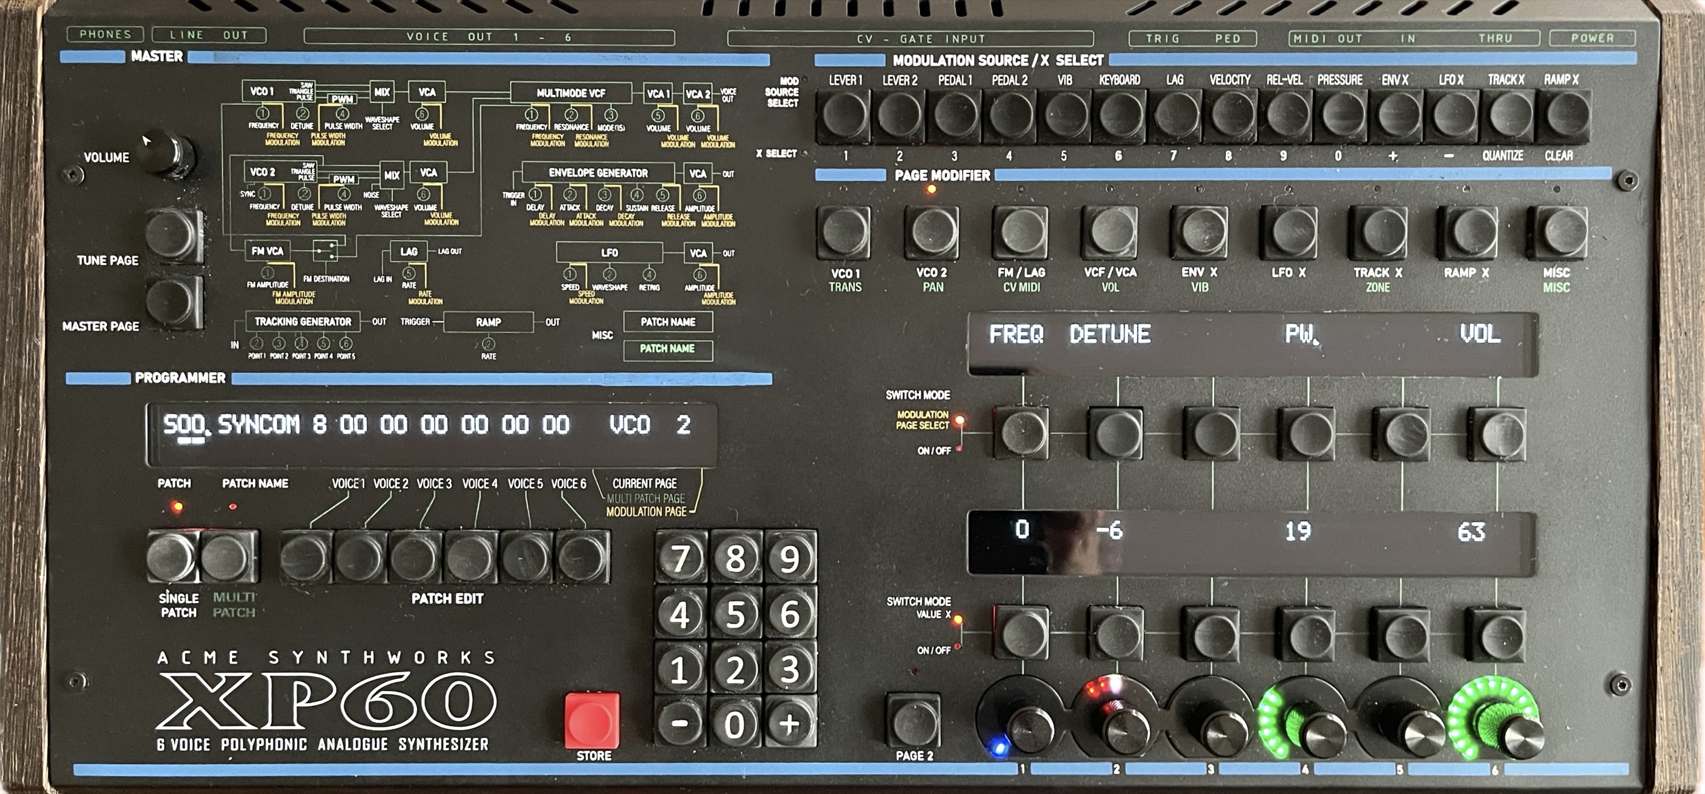Open the VCO 2 / PAN page
The image size is (1705, 794).
[931, 232]
